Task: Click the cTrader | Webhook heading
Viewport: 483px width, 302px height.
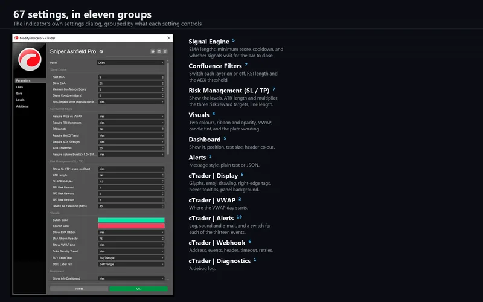Action: 217,243
